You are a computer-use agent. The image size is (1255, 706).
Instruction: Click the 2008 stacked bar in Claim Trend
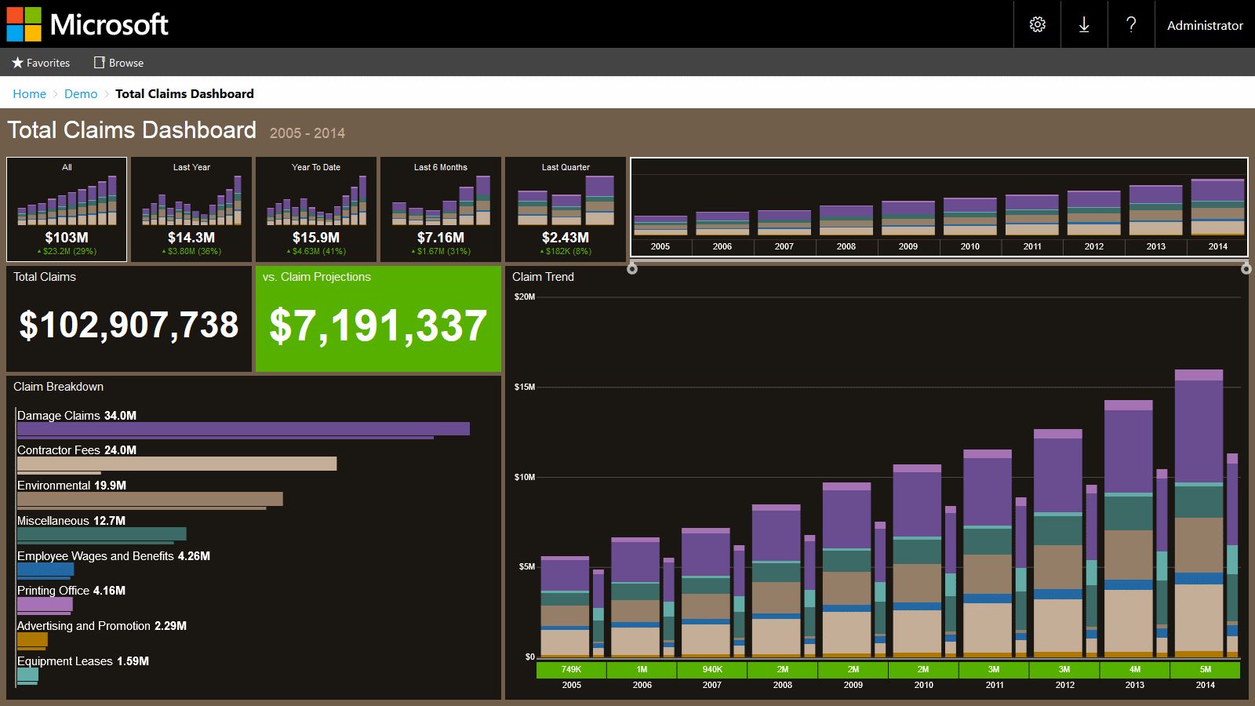776,581
